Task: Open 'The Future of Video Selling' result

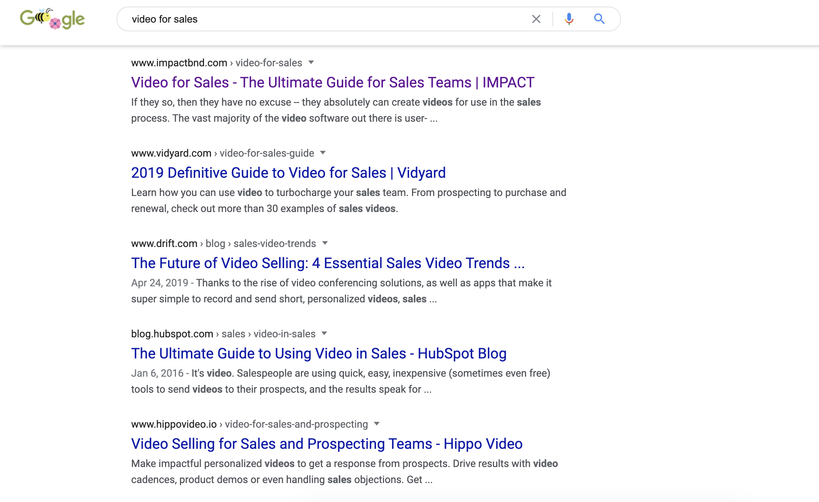Action: [x=328, y=263]
